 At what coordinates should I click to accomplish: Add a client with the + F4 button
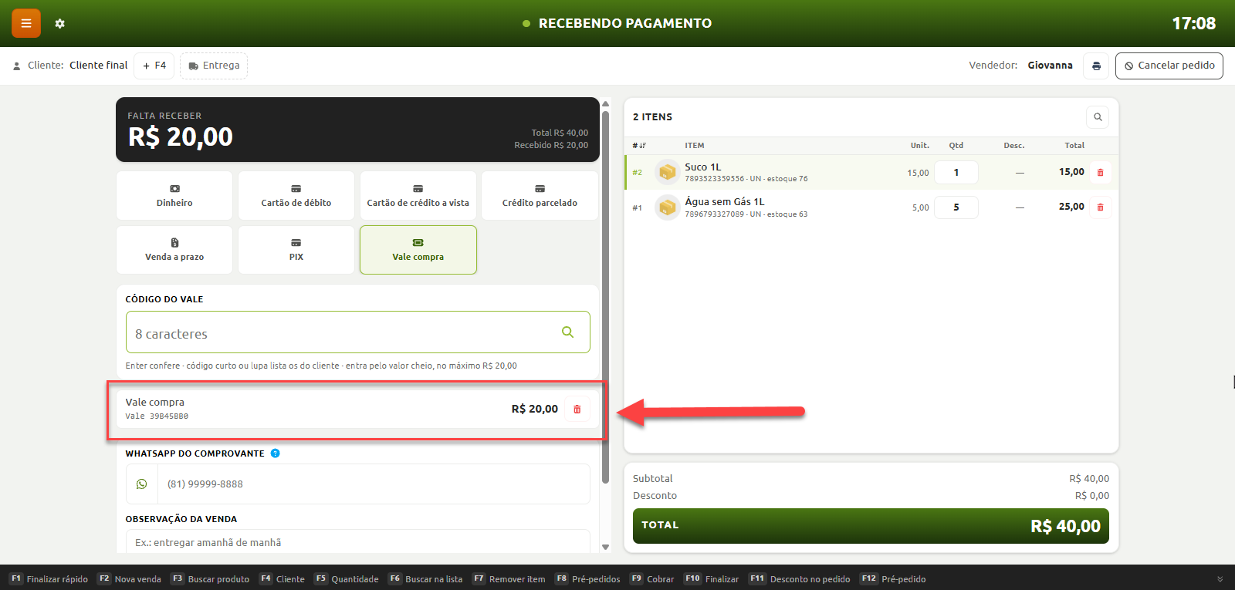pyautogui.click(x=154, y=66)
